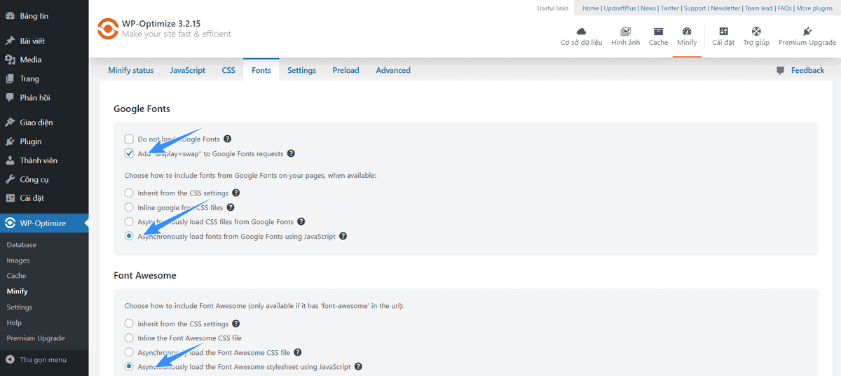Click help icon beside display=swap option
Viewport: 841px width, 376px height.
pos(291,154)
